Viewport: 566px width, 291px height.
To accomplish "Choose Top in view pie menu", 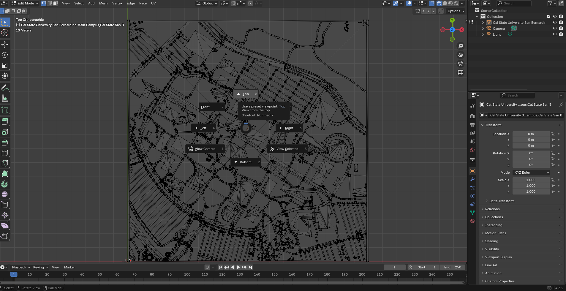I will click(246, 94).
